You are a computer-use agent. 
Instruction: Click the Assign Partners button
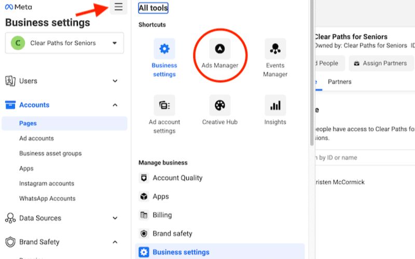coord(381,63)
